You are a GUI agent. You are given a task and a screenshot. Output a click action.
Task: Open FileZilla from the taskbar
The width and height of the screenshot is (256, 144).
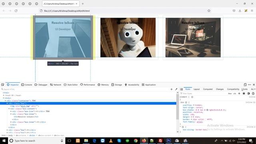[160, 140]
